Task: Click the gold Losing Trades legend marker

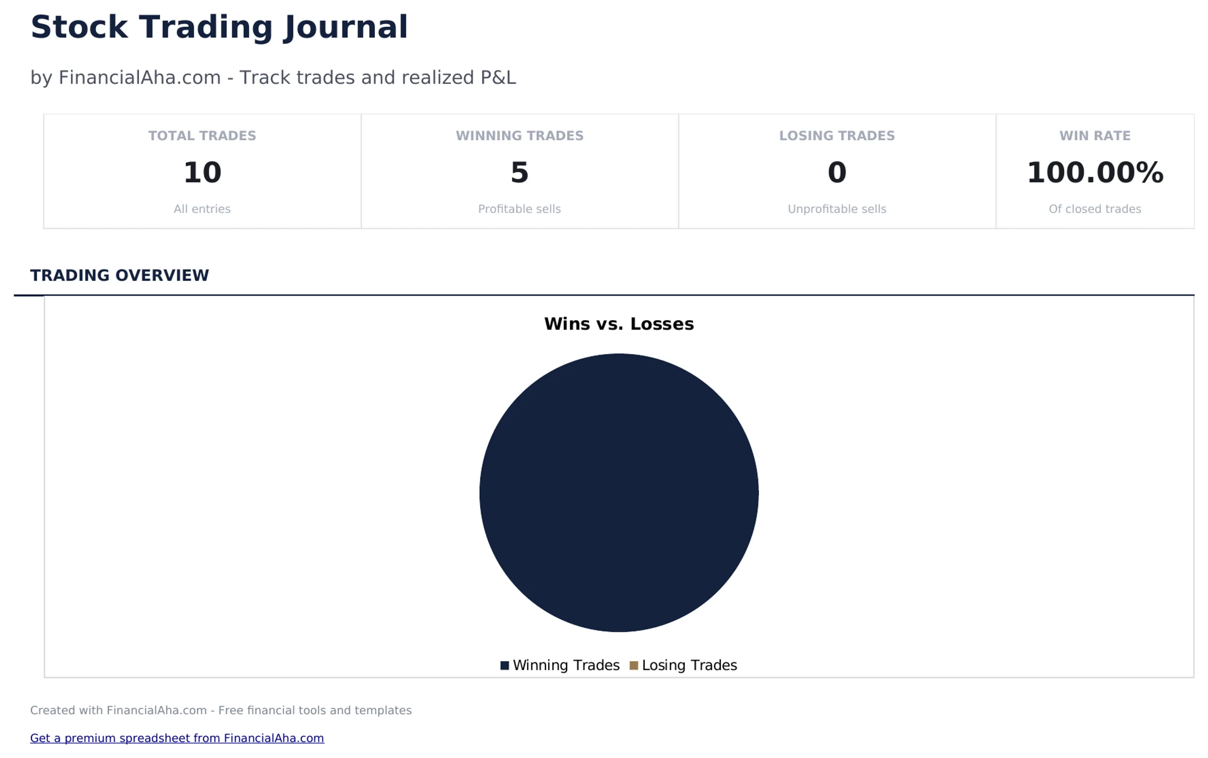Action: [x=633, y=665]
